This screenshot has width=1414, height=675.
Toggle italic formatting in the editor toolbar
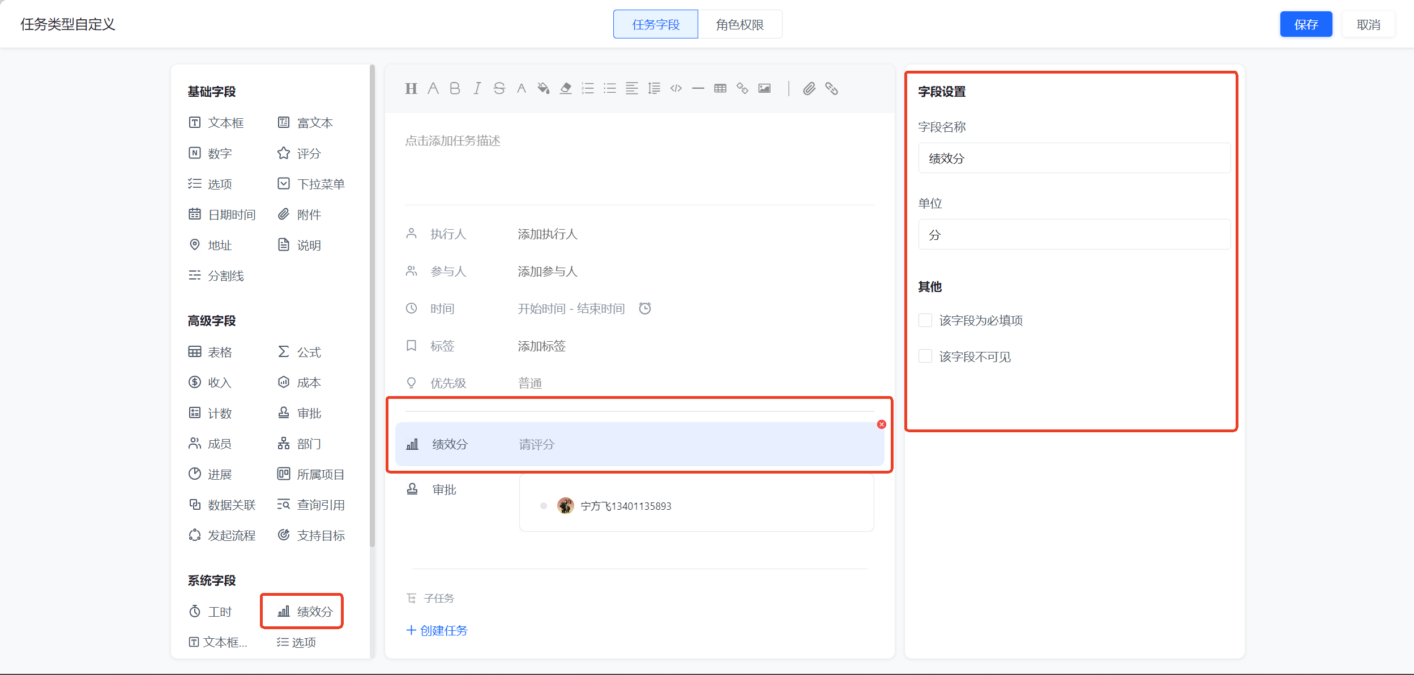tap(477, 88)
